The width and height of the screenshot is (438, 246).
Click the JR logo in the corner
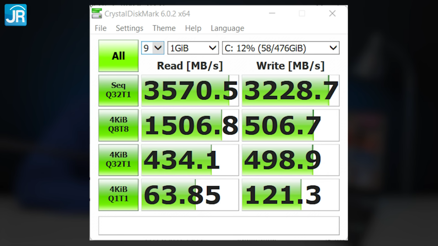click(16, 14)
